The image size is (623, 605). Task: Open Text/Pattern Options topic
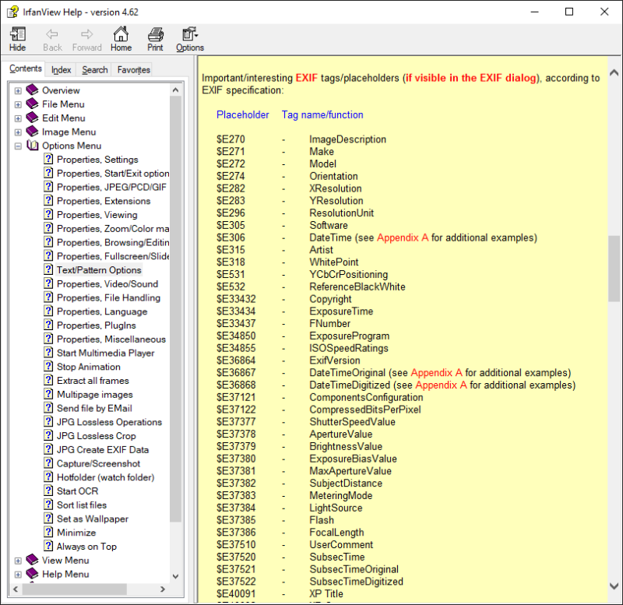coord(99,269)
